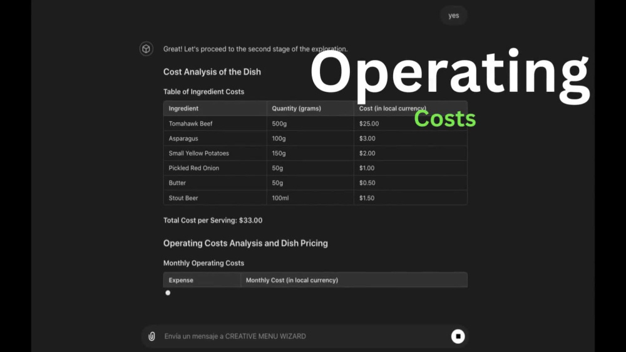Image resolution: width=626 pixels, height=352 pixels.
Task: Click the user's 'yes' message bubble
Action: click(x=453, y=16)
